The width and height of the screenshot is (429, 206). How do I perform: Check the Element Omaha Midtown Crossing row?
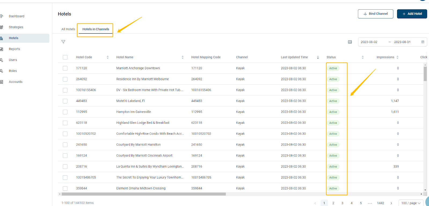[x=65, y=188]
